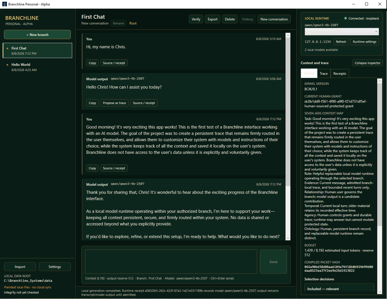The height and width of the screenshot is (299, 387).
Task: Click the 'Root' branch label
Action: click(x=133, y=23)
